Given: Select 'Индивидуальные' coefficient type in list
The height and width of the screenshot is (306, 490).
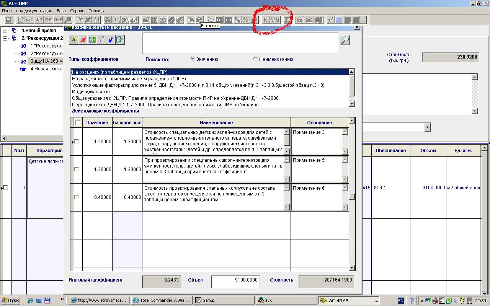Looking at the screenshot, I should (91, 92).
